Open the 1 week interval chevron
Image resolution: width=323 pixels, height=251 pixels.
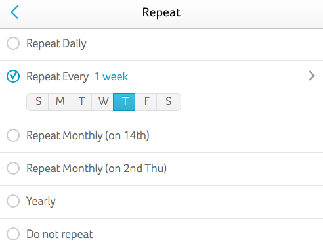[312, 76]
